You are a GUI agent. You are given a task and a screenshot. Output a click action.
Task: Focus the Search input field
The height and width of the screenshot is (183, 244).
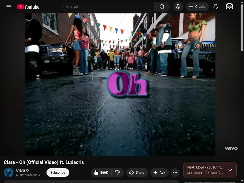[109, 7]
